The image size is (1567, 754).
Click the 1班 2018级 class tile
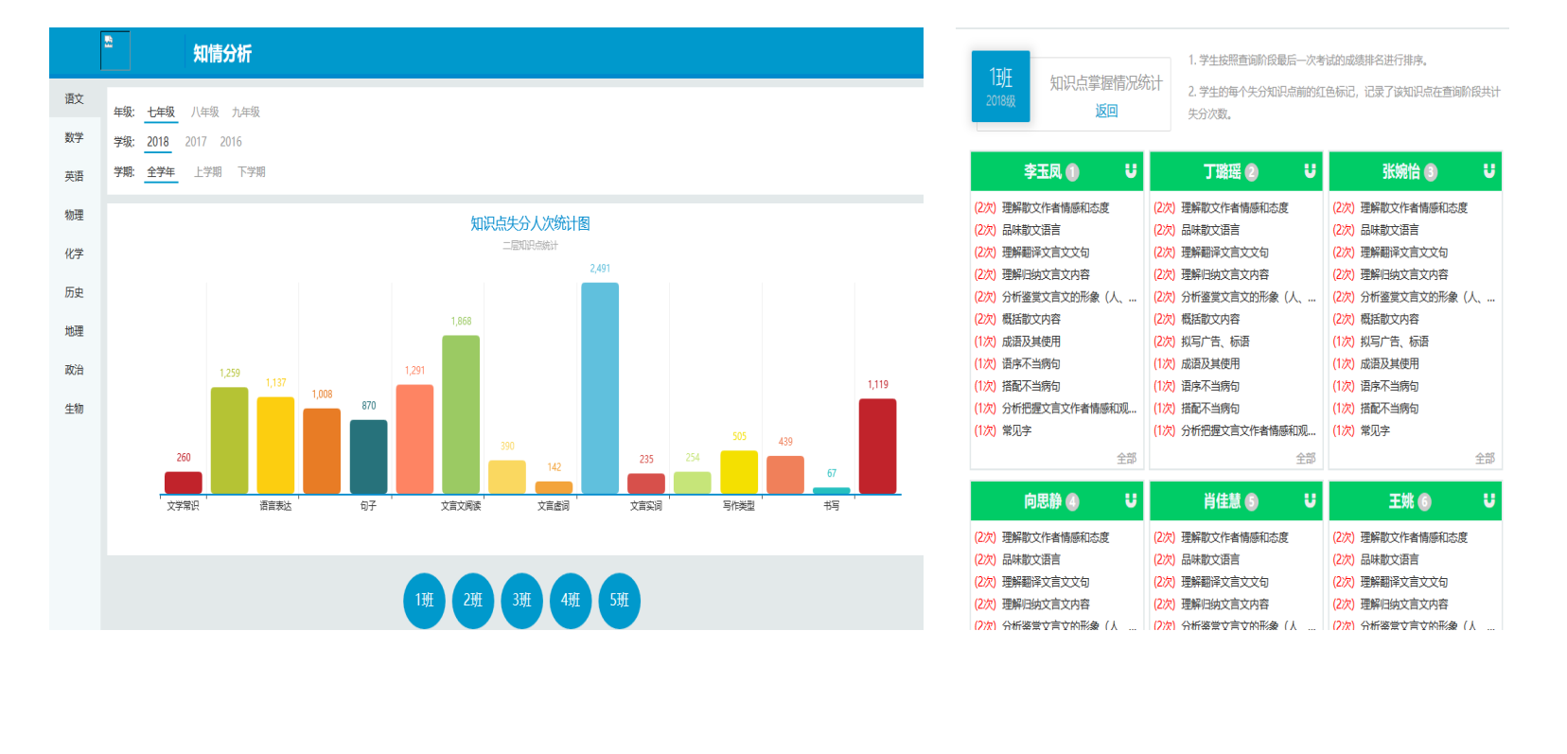(1001, 86)
